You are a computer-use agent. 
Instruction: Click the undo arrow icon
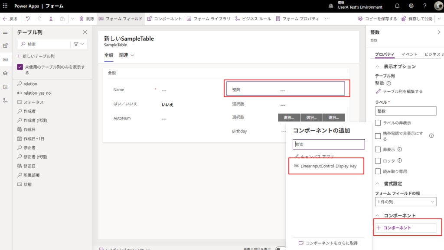pyautogui.click(x=28, y=19)
